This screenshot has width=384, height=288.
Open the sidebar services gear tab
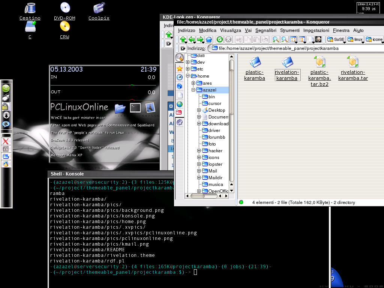tap(180, 122)
